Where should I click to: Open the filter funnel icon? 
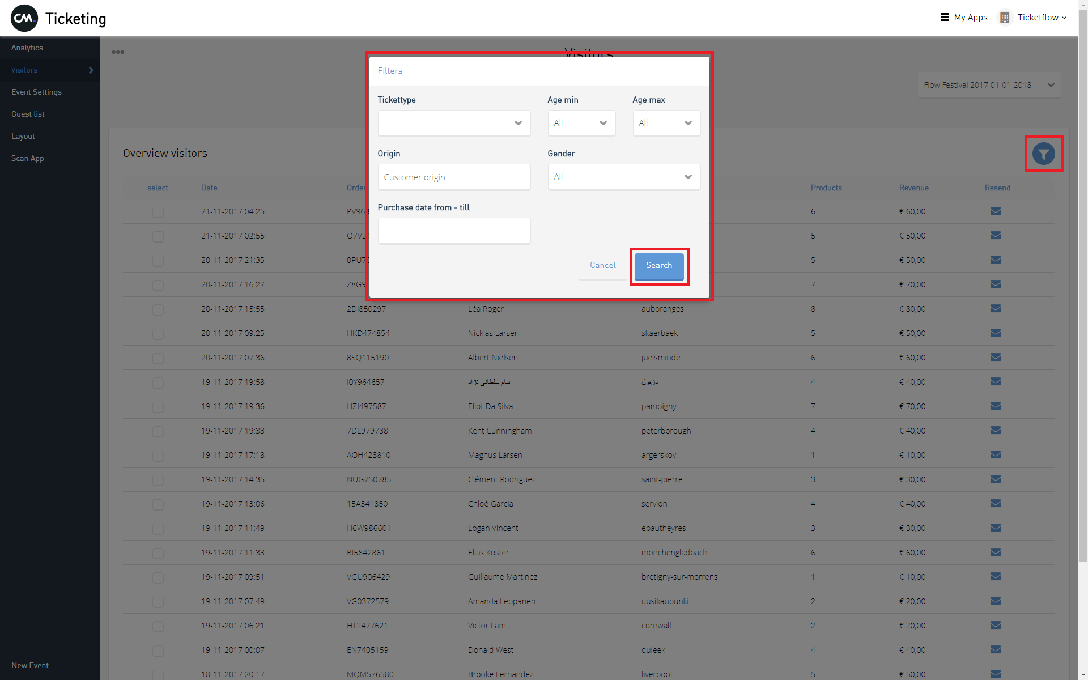coord(1043,154)
